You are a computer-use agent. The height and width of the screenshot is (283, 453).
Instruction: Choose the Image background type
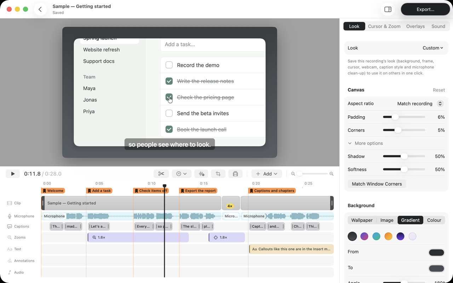point(387,220)
